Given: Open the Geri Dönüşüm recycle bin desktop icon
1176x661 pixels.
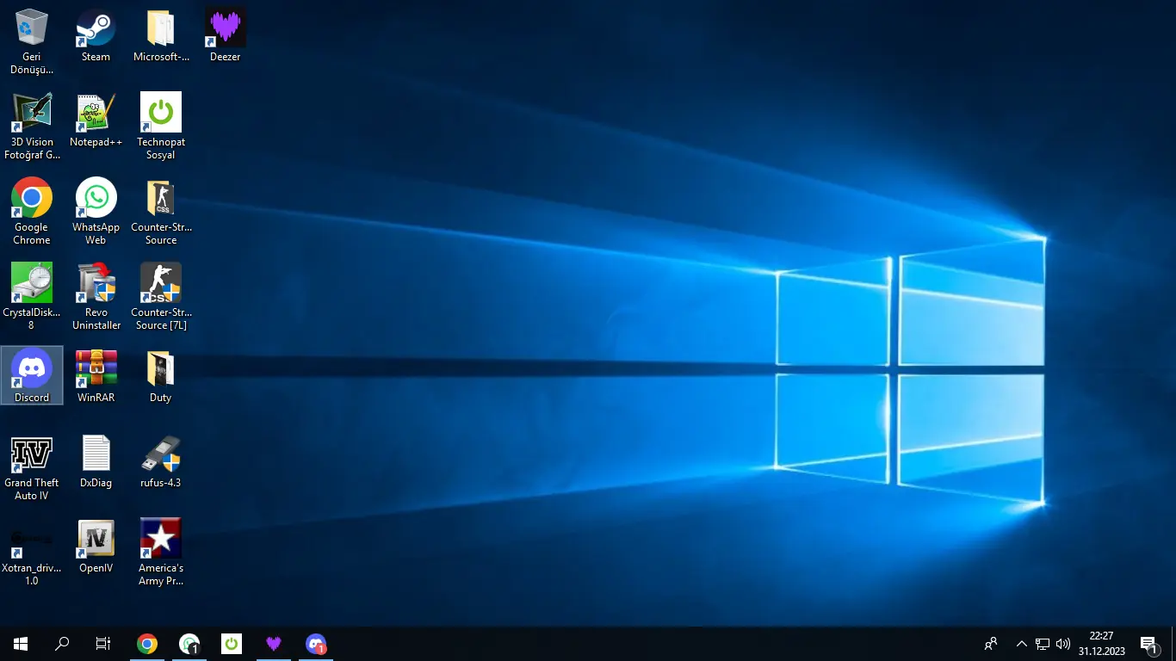Looking at the screenshot, I should (x=32, y=41).
